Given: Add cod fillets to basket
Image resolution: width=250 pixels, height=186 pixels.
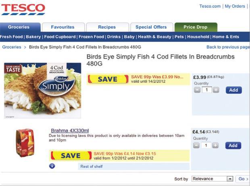Looking at the screenshot, I should [x=233, y=90].
